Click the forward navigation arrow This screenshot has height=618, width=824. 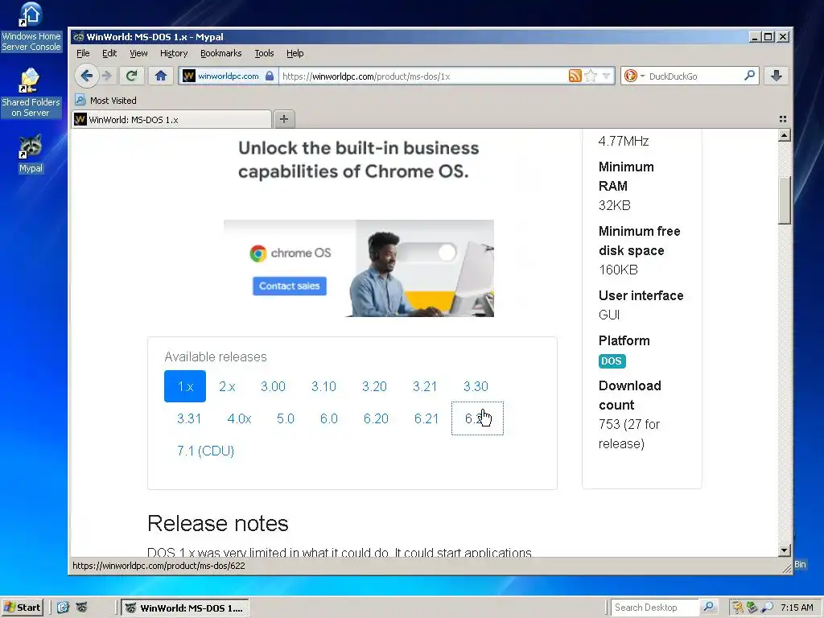pos(107,76)
